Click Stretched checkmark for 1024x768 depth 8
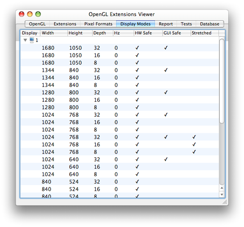 tap(194, 152)
